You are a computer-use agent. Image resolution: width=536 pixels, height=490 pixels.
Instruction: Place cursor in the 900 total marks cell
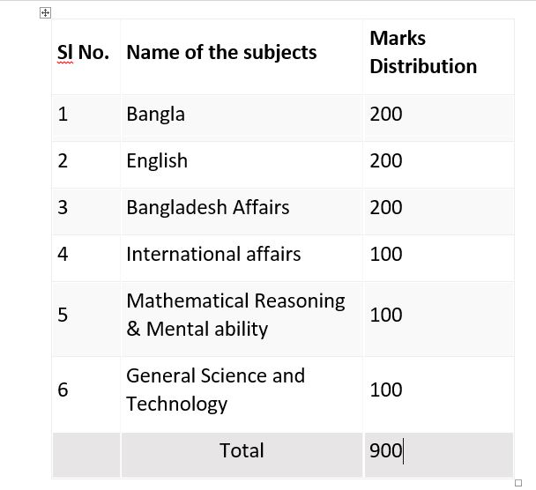[x=386, y=451]
